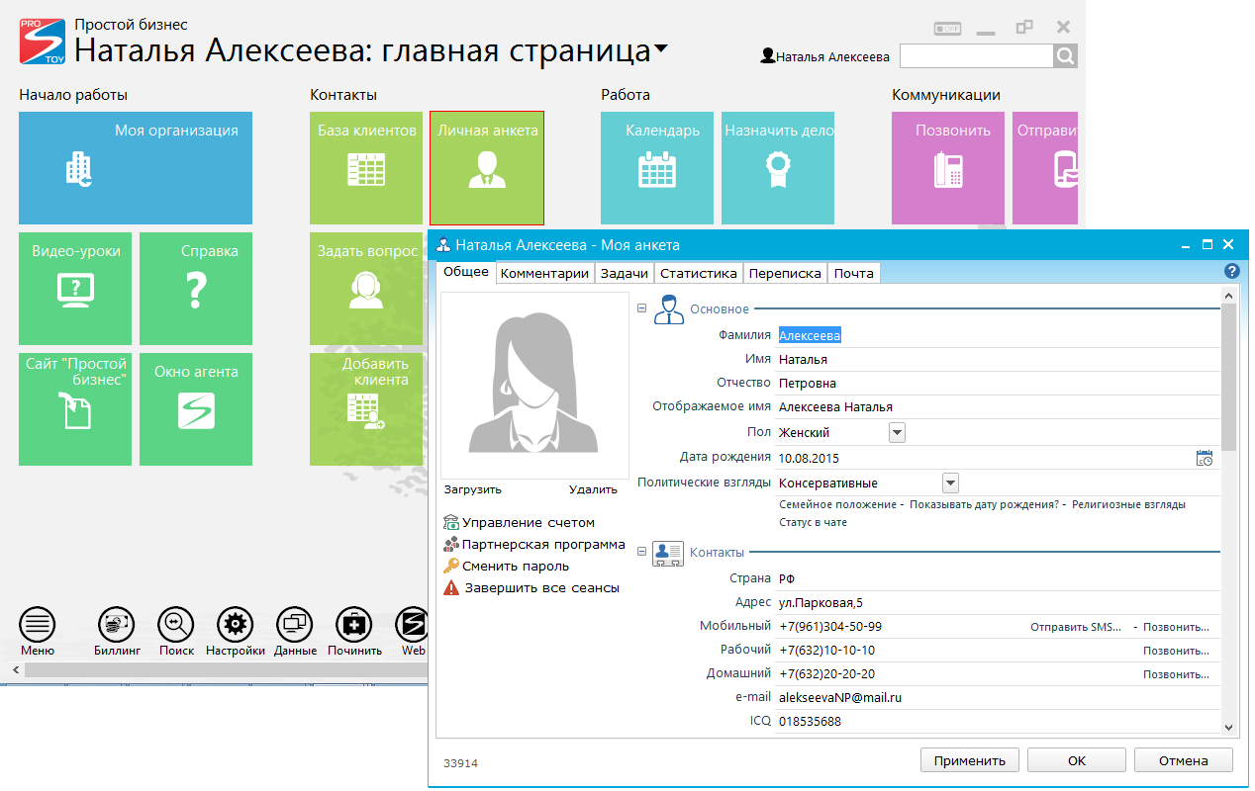Open the Данные data icon
The image size is (1255, 791).
295,625
